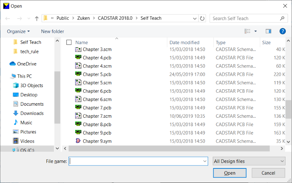The image size is (292, 183).
Task: Click the Open button
Action: (x=230, y=173)
